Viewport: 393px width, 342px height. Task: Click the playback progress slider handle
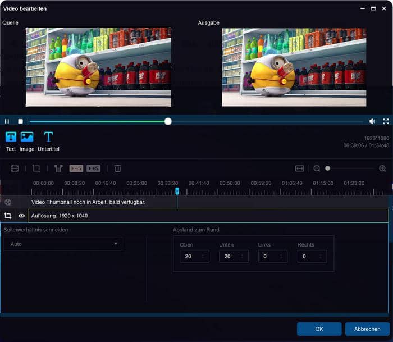pos(168,121)
